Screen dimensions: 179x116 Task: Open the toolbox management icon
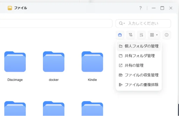120,35
